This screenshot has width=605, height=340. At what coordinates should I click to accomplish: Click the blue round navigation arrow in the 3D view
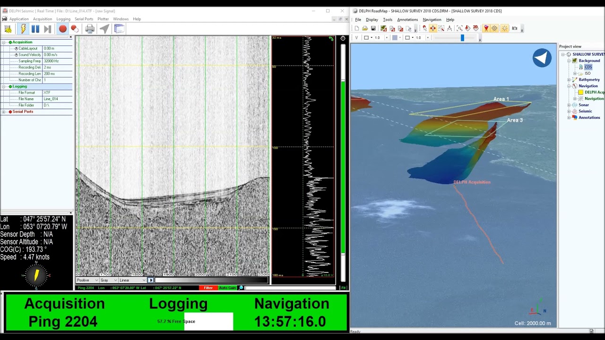[542, 58]
